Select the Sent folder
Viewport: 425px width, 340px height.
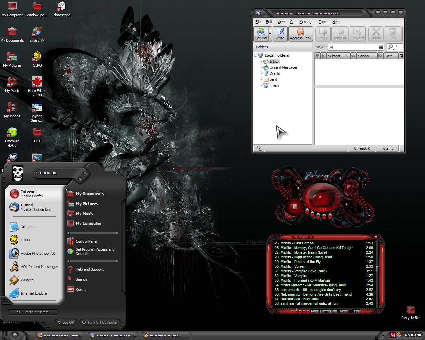pos(270,79)
